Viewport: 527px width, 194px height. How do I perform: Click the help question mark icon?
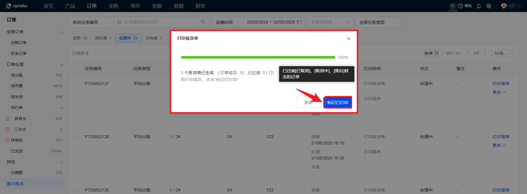(461, 6)
